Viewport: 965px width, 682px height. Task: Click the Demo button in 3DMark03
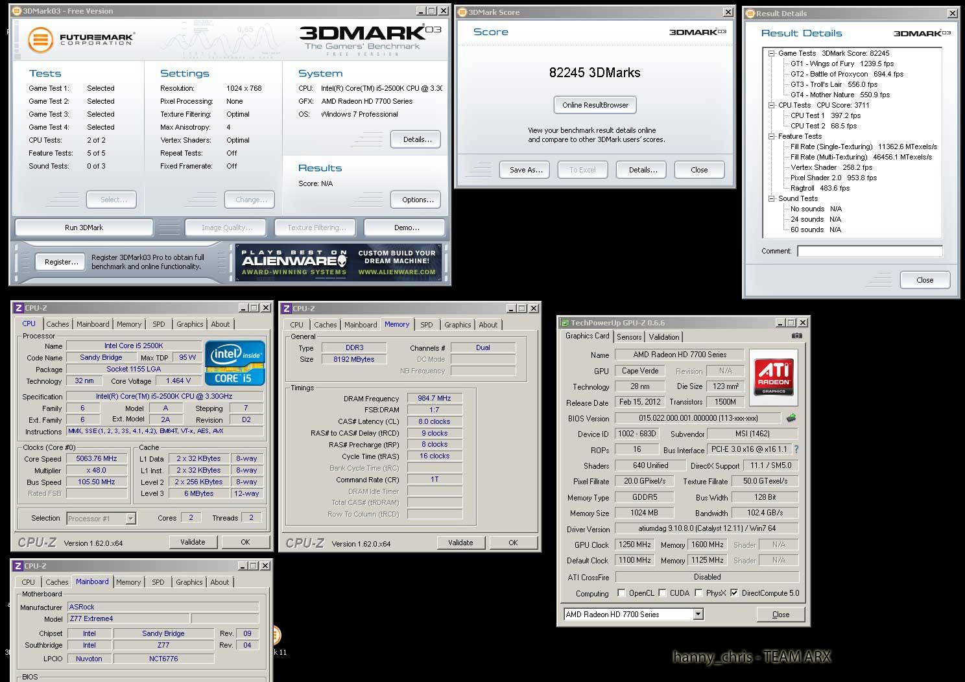click(x=406, y=228)
